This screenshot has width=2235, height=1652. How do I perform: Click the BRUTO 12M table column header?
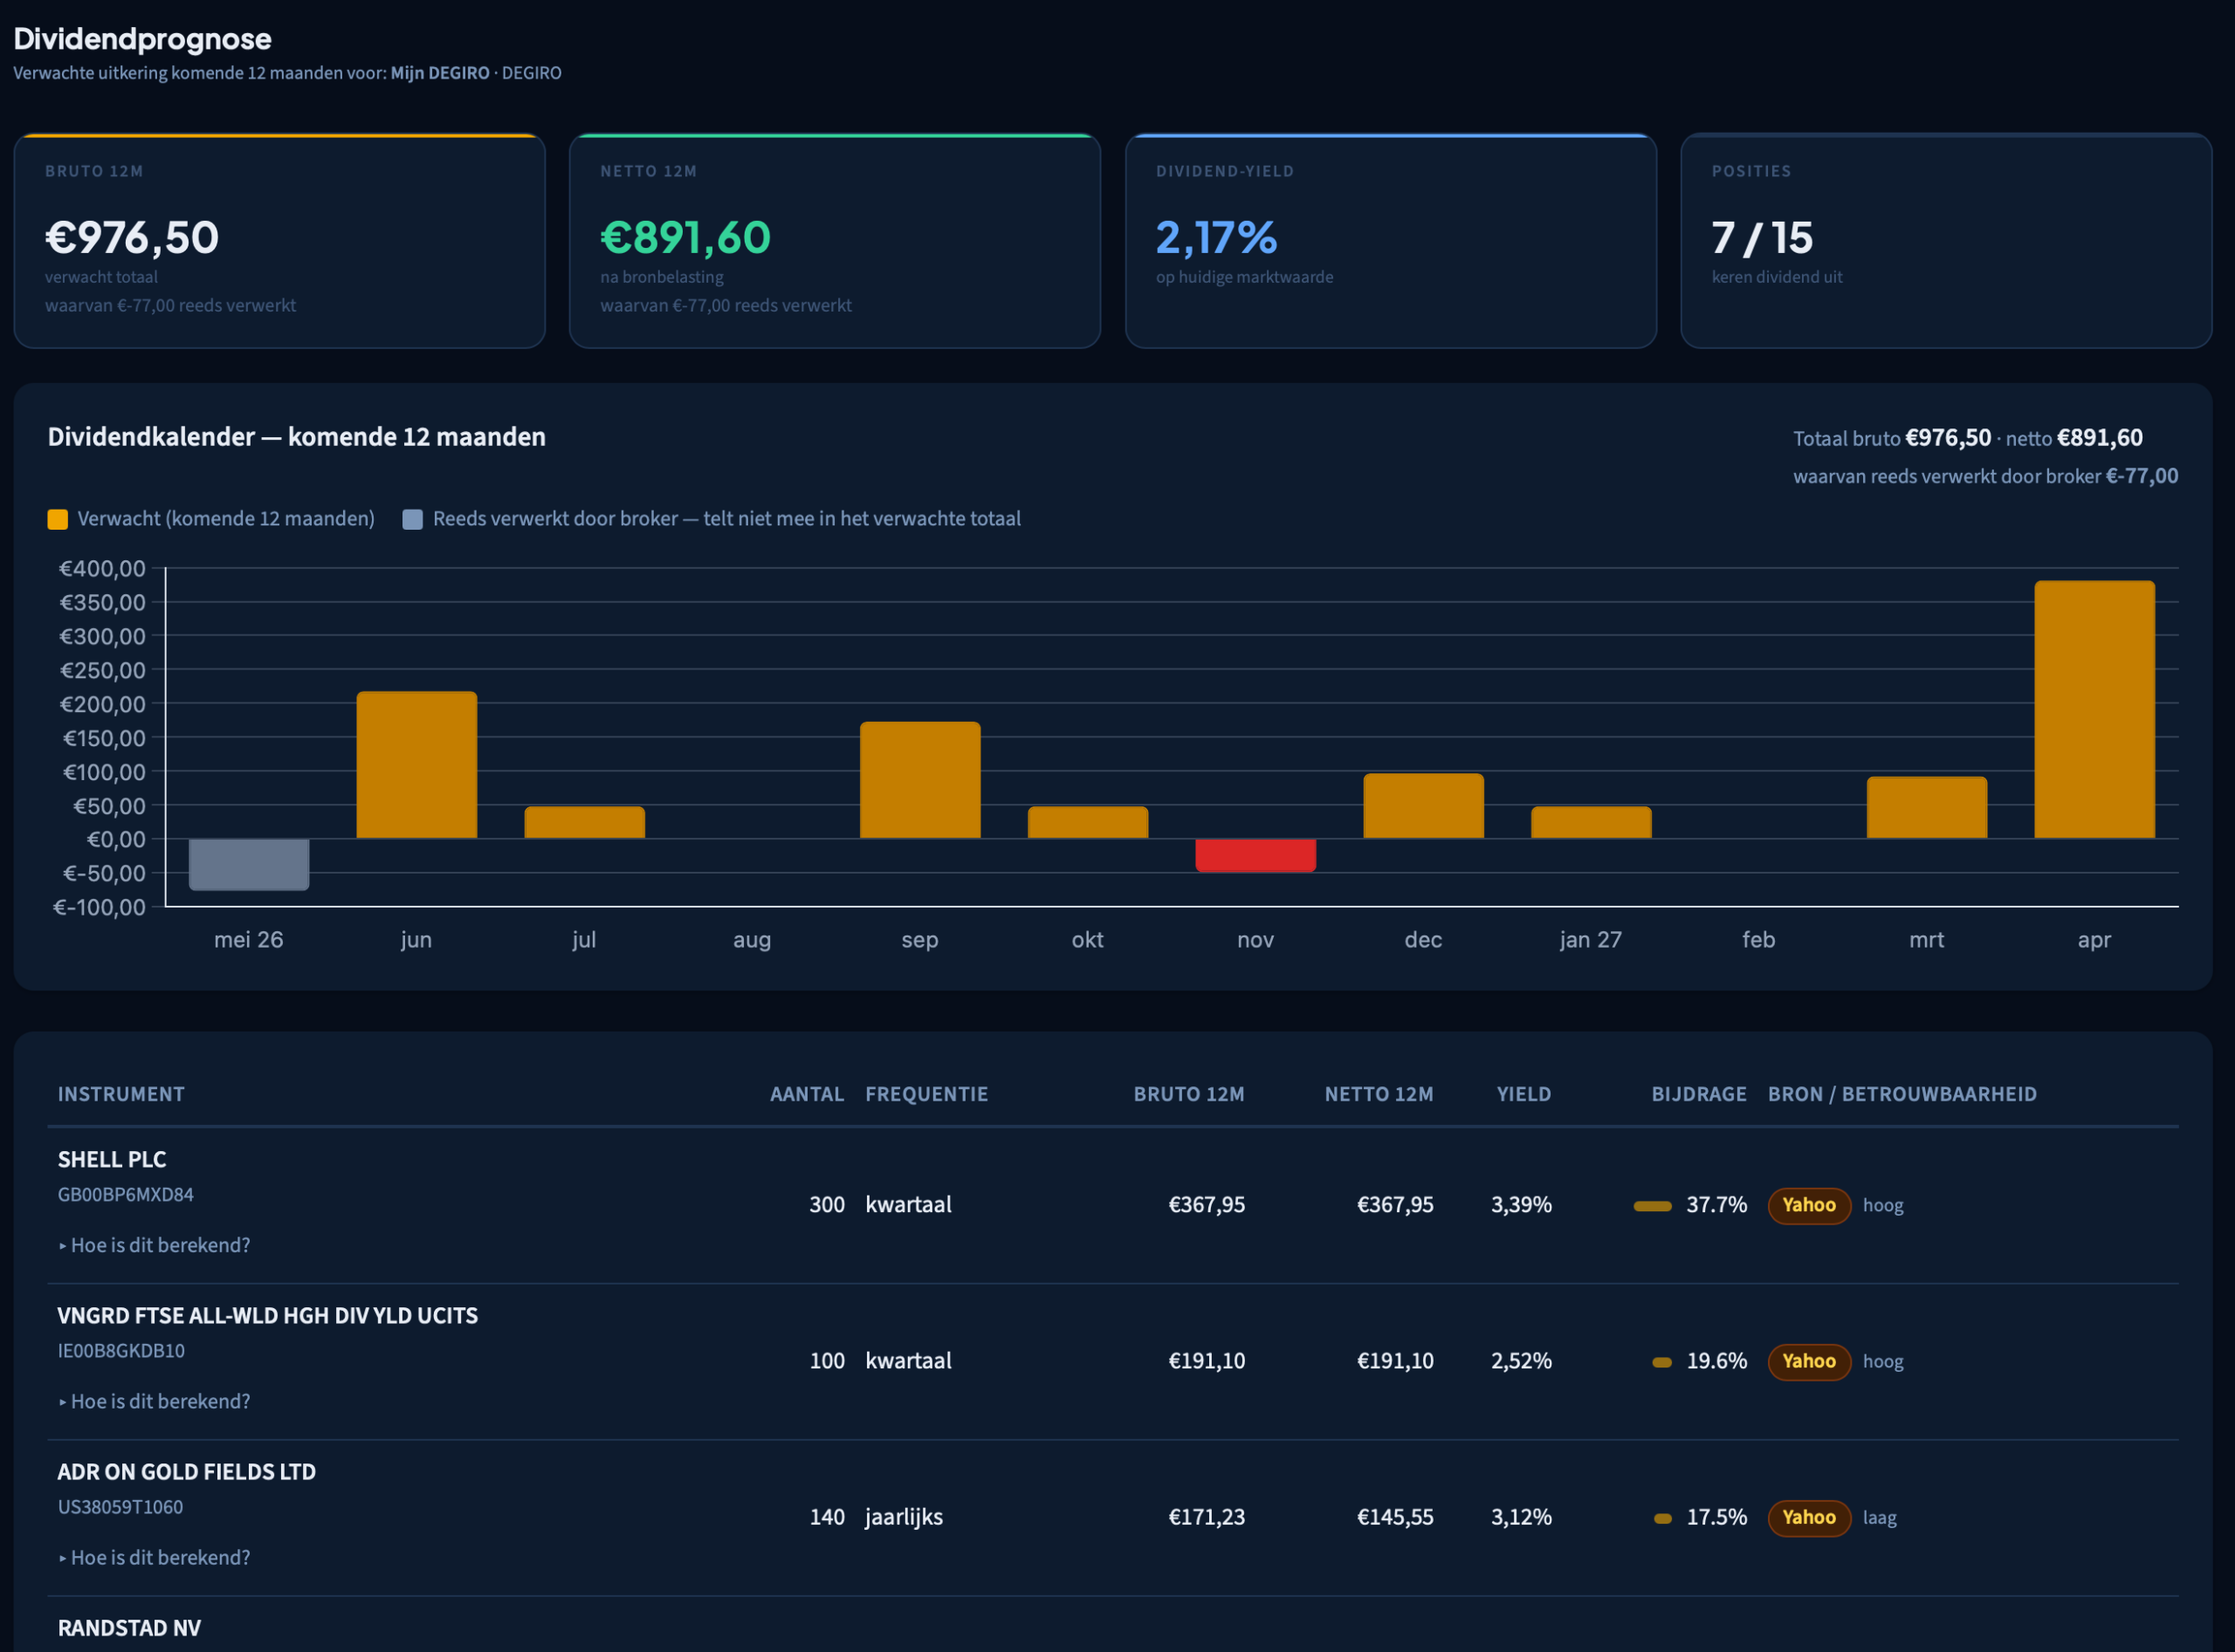click(x=1190, y=1094)
